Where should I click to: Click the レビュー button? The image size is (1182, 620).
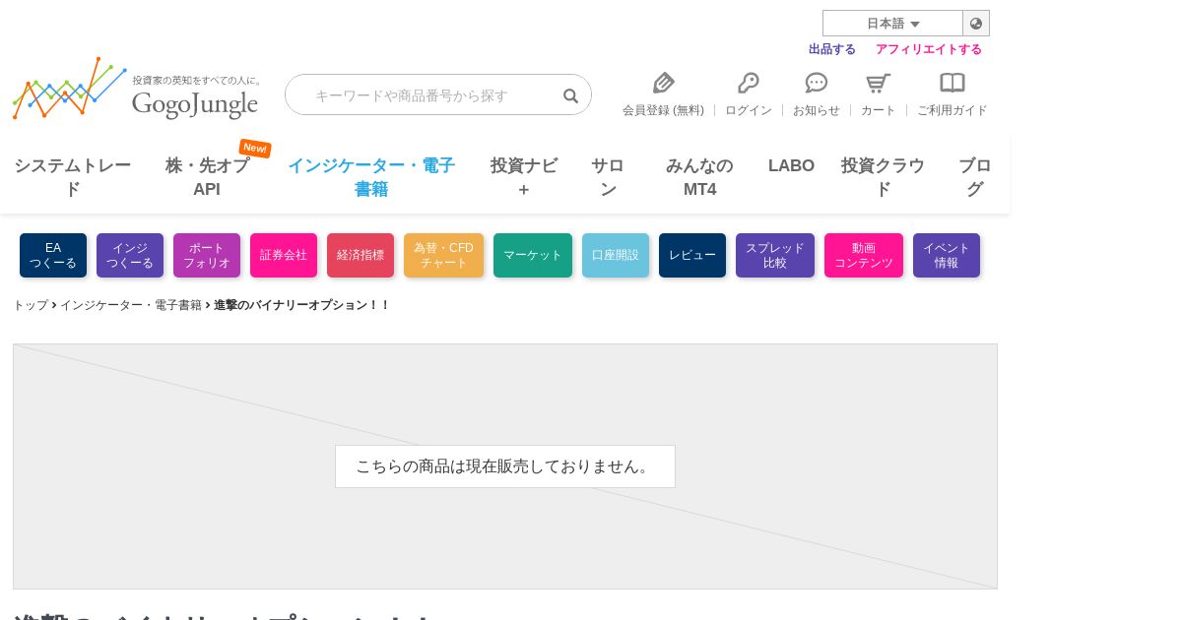(692, 255)
